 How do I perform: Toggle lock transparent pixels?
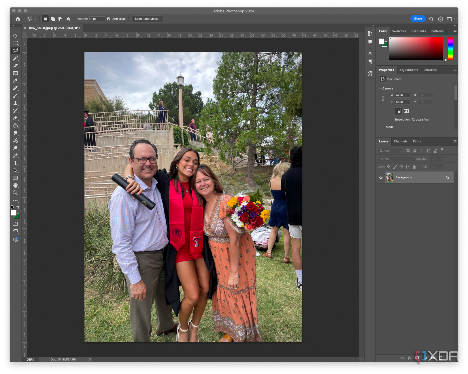[x=388, y=167]
